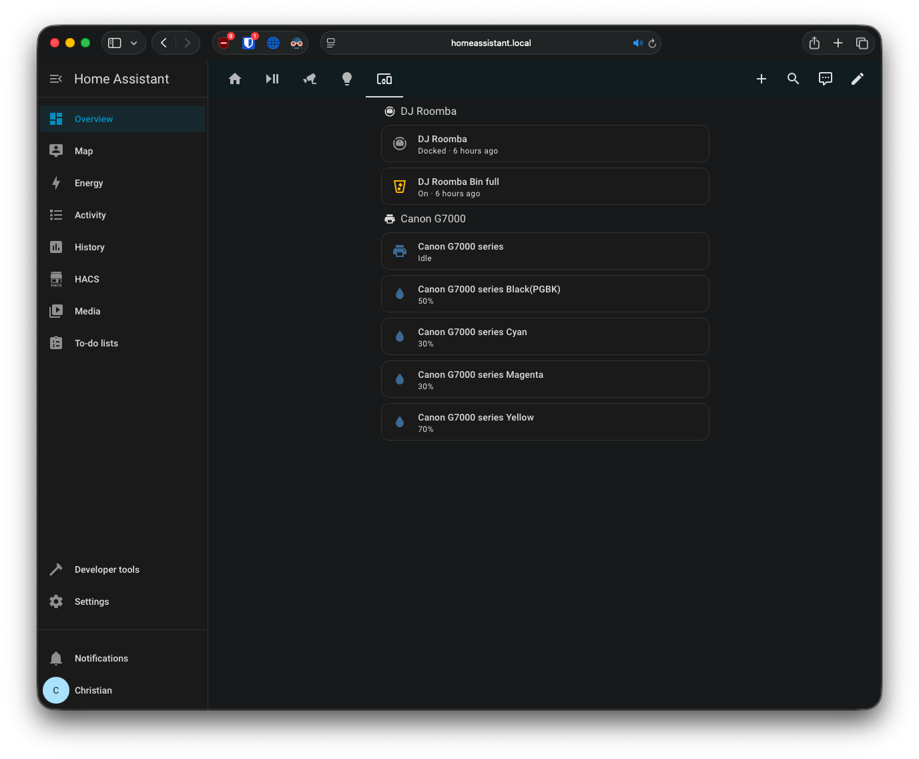Mute tab audio via speaker icon
This screenshot has height=759, width=919.
637,43
